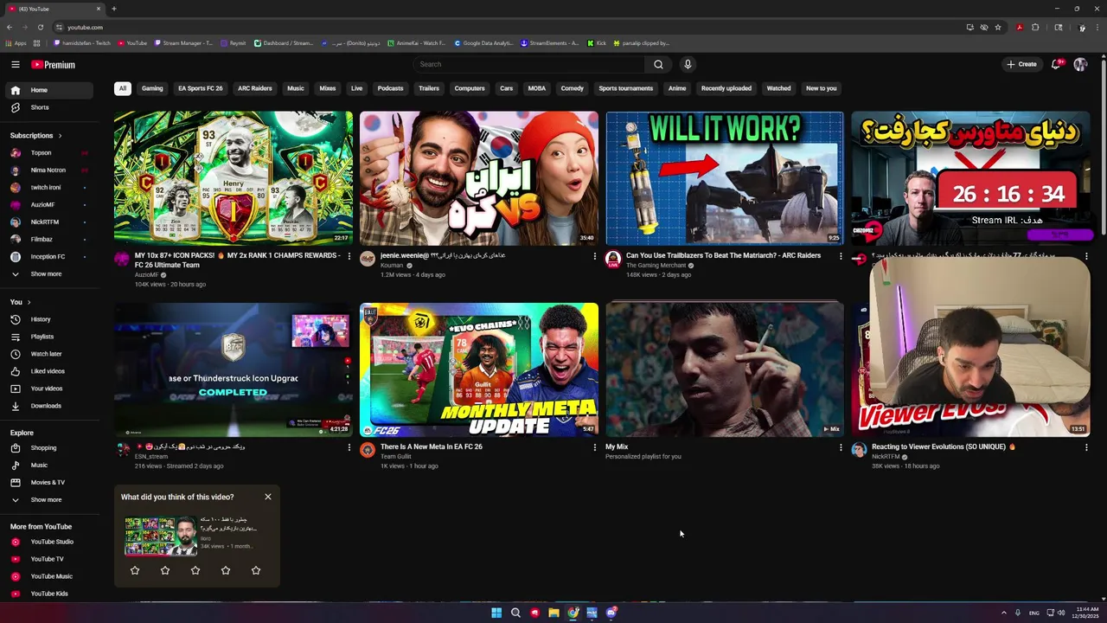
Task: Open Downloads in the sidebar
Action: point(47,406)
